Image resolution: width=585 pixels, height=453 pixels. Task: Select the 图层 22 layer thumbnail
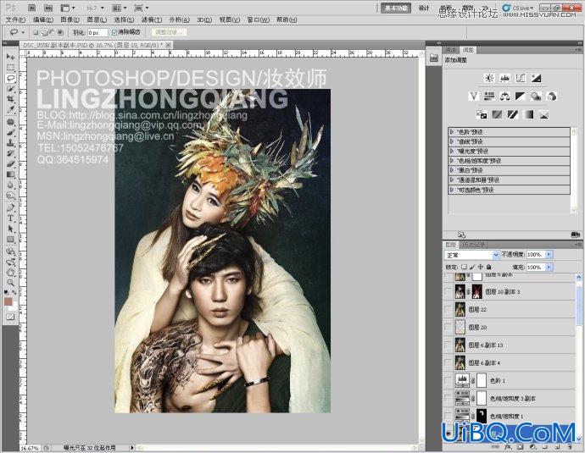[460, 310]
